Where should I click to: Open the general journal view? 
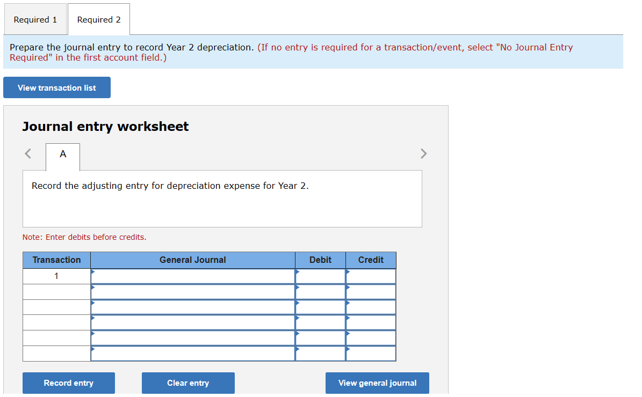(x=377, y=383)
